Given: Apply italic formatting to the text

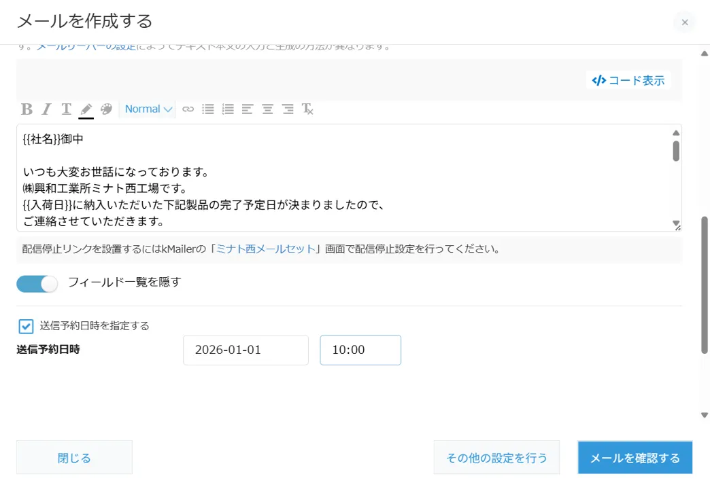Looking at the screenshot, I should pyautogui.click(x=46, y=109).
